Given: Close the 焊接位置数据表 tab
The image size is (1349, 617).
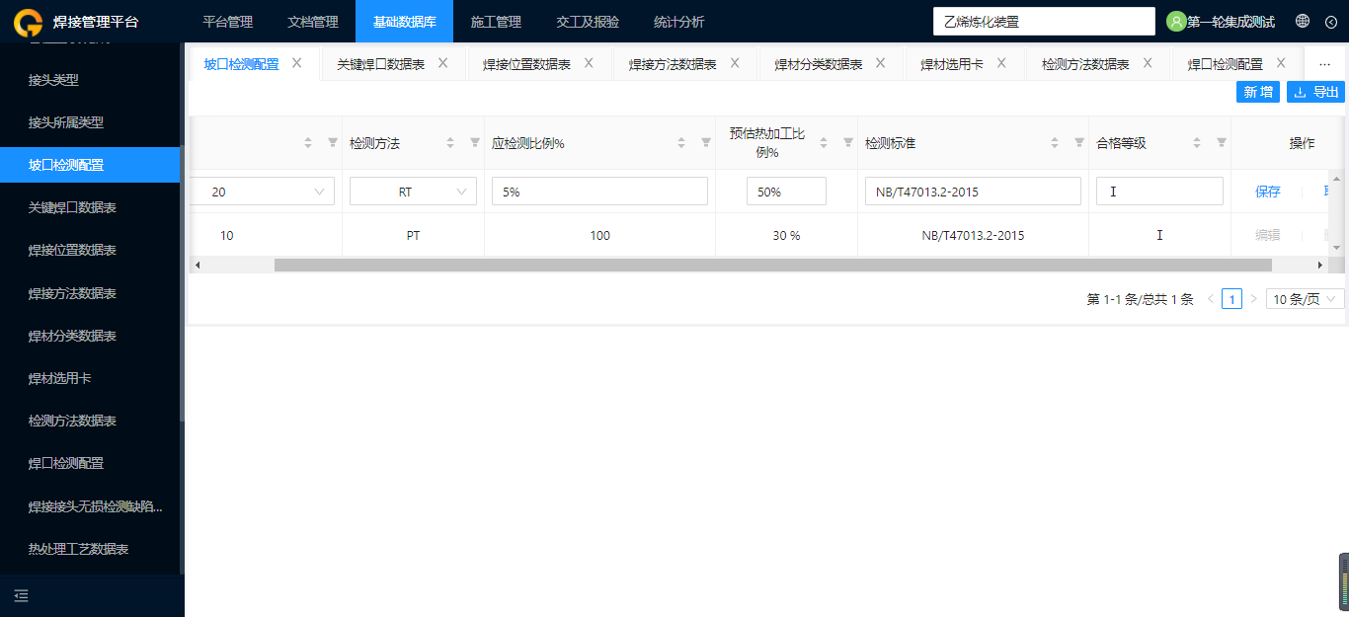Looking at the screenshot, I should (589, 63).
